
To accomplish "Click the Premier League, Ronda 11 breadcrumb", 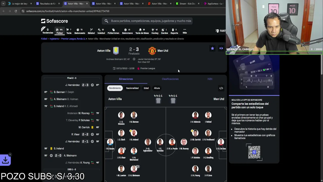I will coord(73,39).
